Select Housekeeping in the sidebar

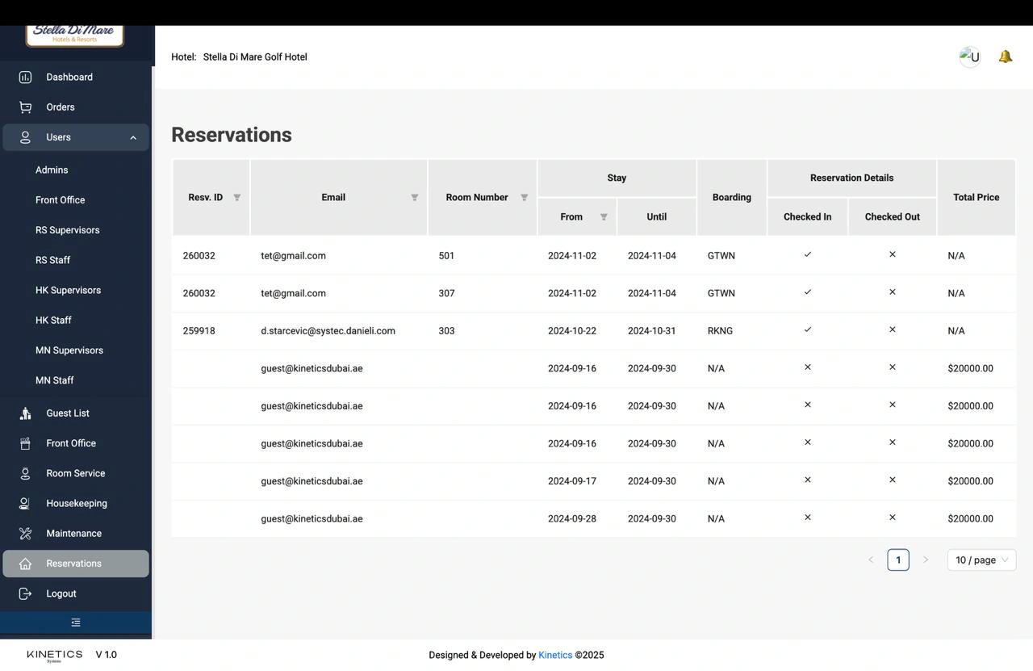tap(77, 504)
